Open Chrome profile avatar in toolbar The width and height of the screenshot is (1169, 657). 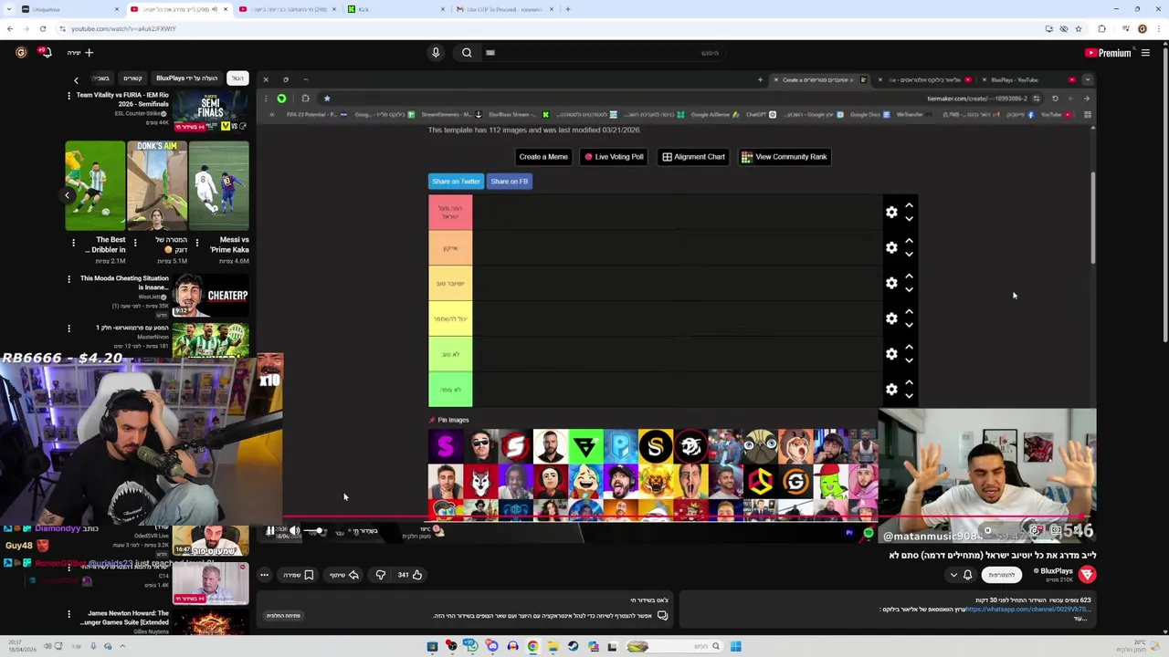(1142, 28)
